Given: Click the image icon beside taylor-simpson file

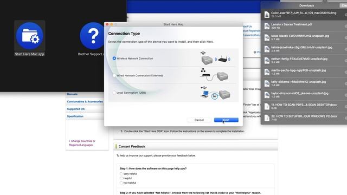Looking at the screenshot, I should tap(267, 95).
